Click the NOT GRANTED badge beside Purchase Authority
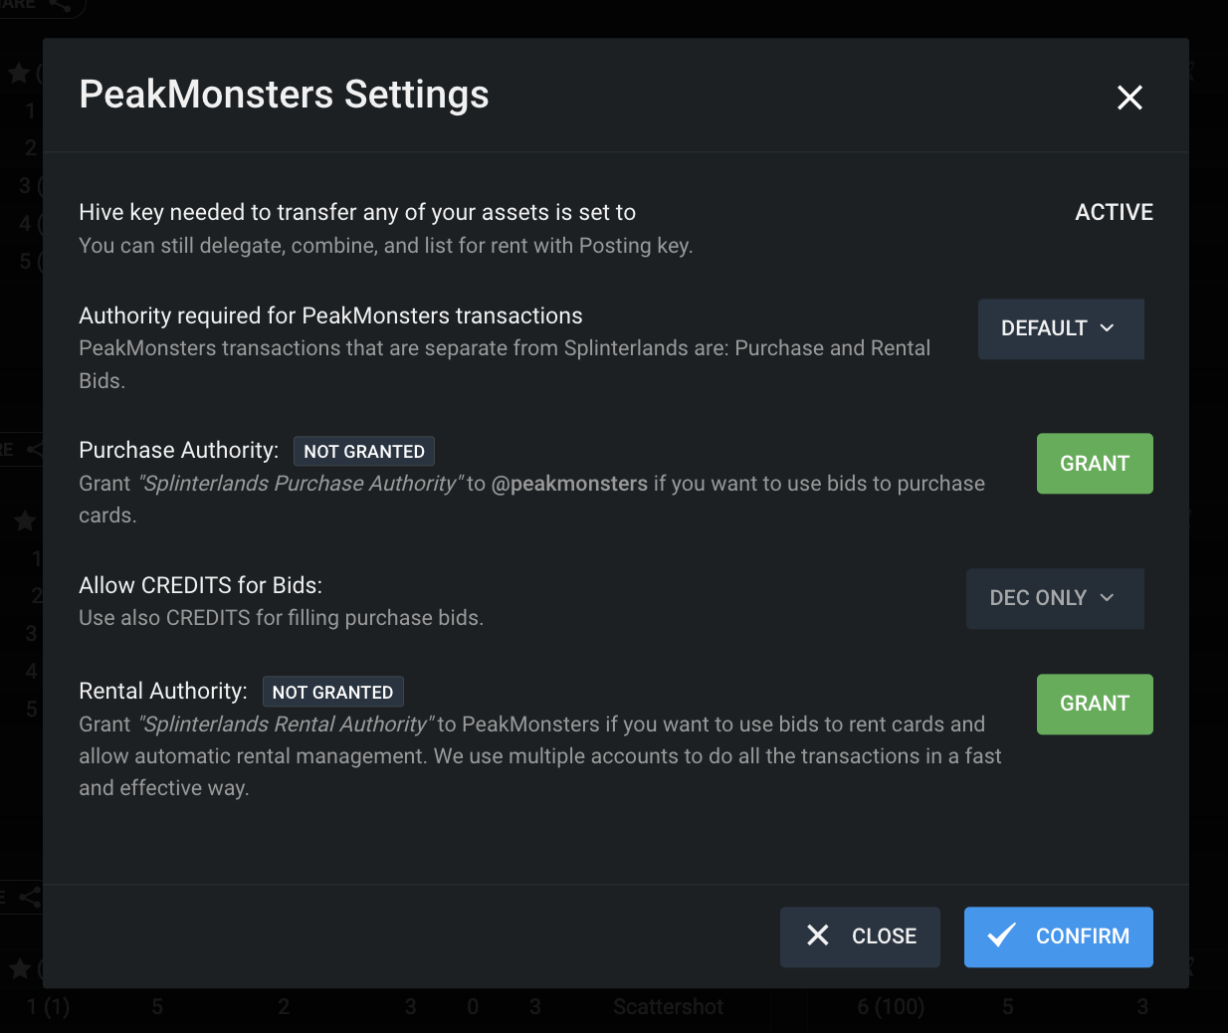1228x1033 pixels. (x=364, y=451)
